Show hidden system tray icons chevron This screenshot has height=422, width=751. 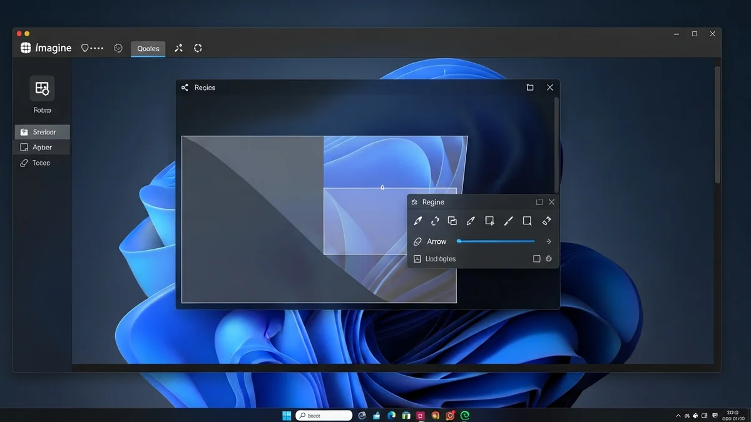[678, 416]
